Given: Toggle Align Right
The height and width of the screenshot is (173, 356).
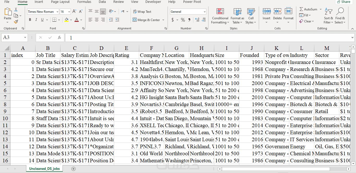Looking at the screenshot, I should click(x=103, y=20).
